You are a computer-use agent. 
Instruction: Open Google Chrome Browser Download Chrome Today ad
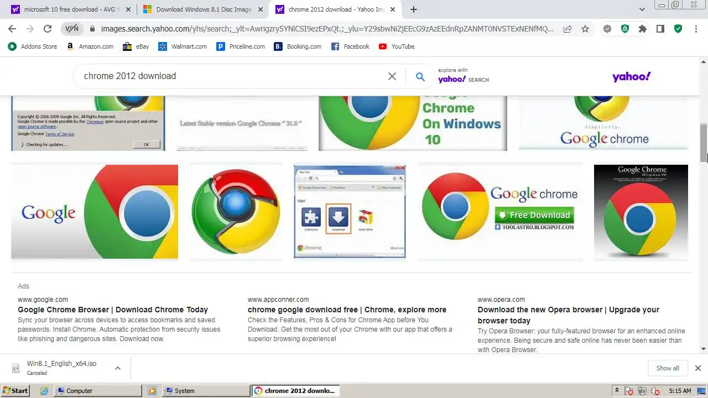(x=113, y=310)
